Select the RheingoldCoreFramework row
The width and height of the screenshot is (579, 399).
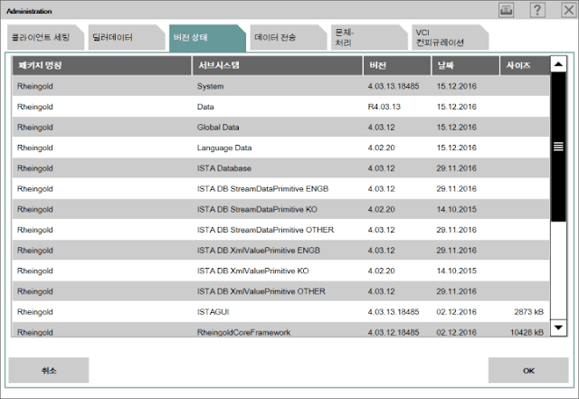(x=280, y=329)
